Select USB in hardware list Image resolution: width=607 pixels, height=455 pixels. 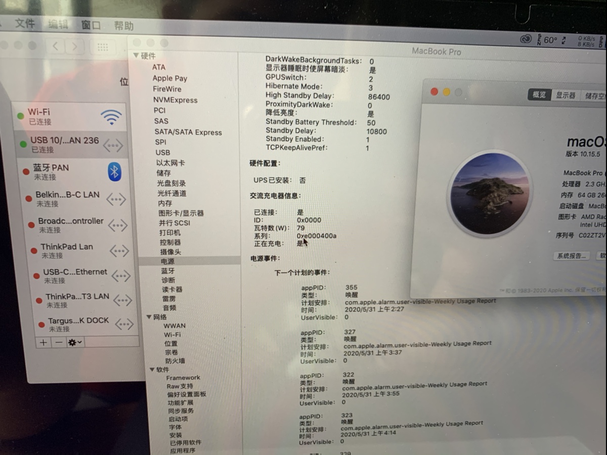162,152
